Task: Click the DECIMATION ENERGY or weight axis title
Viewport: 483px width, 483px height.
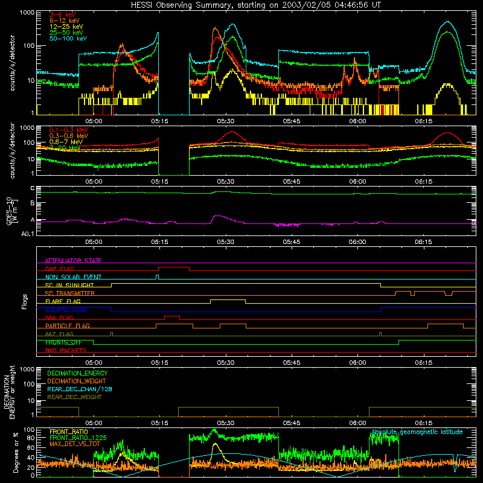Action: (x=9, y=392)
